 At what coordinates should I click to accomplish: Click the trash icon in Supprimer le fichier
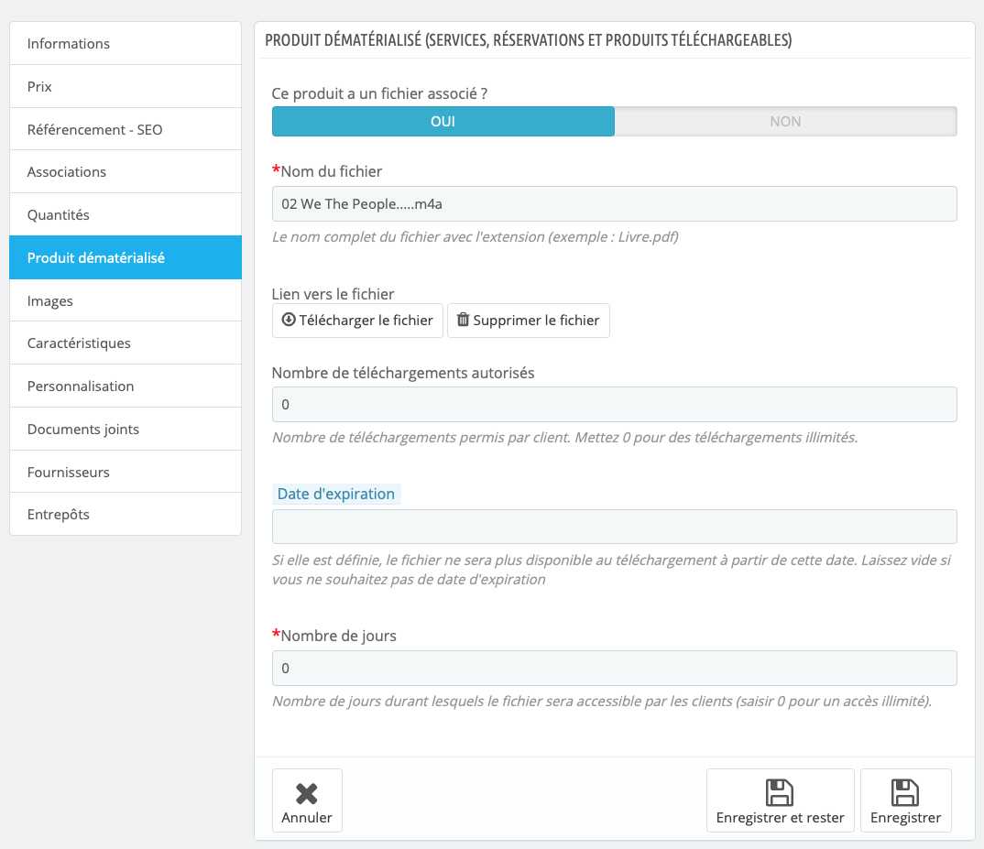tap(463, 321)
